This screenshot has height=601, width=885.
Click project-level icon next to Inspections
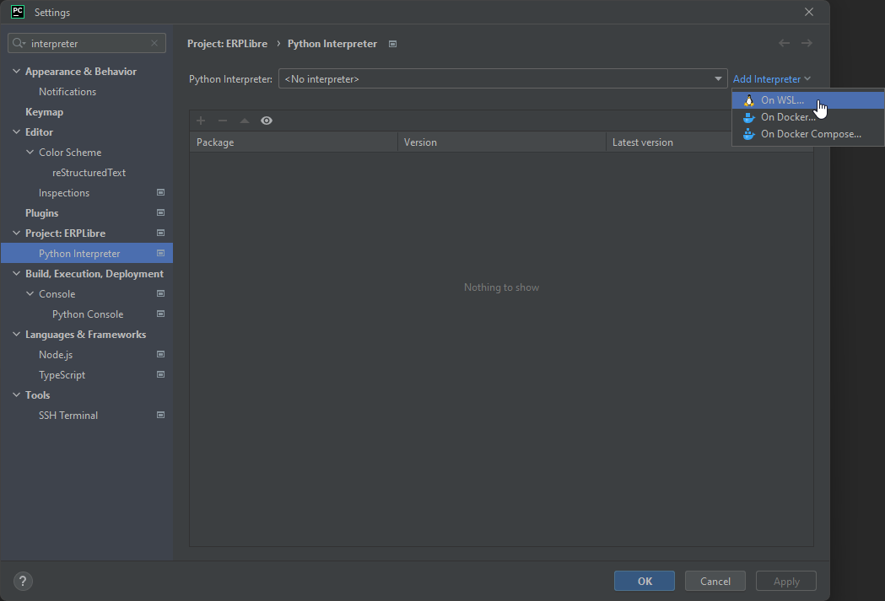click(x=161, y=192)
